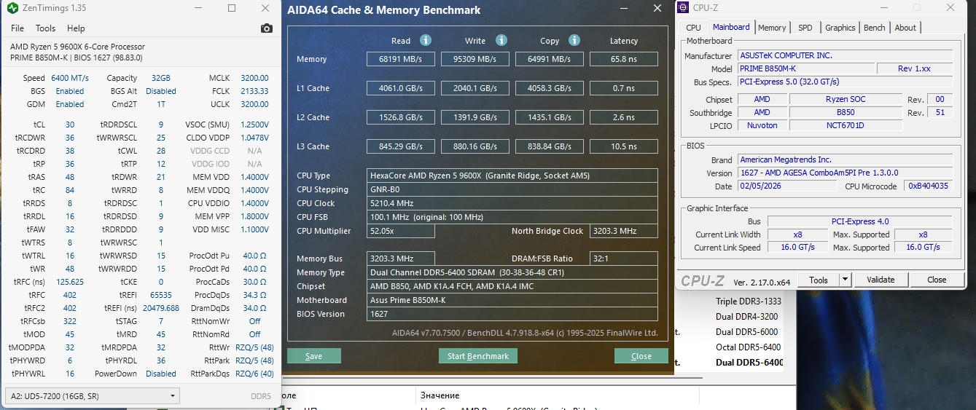Image resolution: width=976 pixels, height=410 pixels.
Task: Click the Motherboard field Asus Prime B850M-K
Action: click(x=513, y=300)
